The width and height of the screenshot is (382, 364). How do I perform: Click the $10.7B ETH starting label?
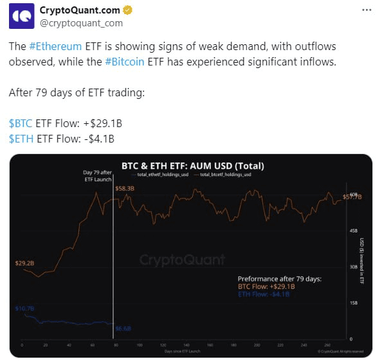(24, 309)
